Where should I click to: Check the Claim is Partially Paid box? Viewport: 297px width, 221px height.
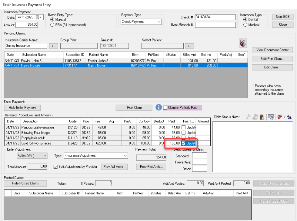tap(165, 108)
